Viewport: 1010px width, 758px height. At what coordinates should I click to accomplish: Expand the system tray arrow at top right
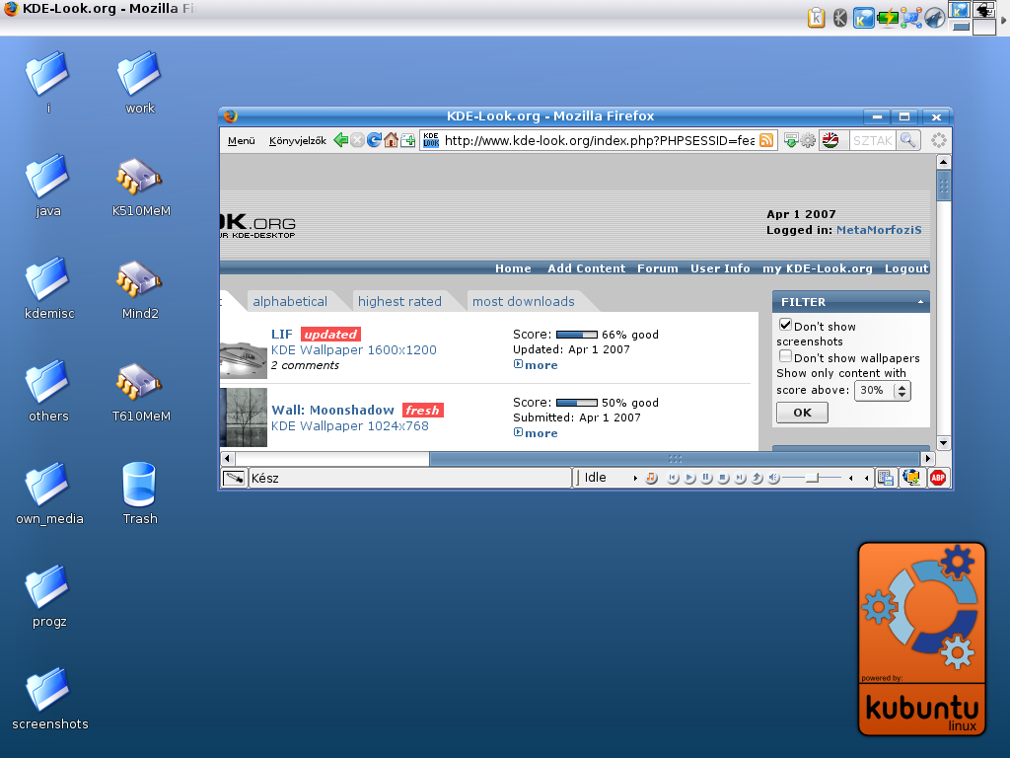(x=1003, y=21)
